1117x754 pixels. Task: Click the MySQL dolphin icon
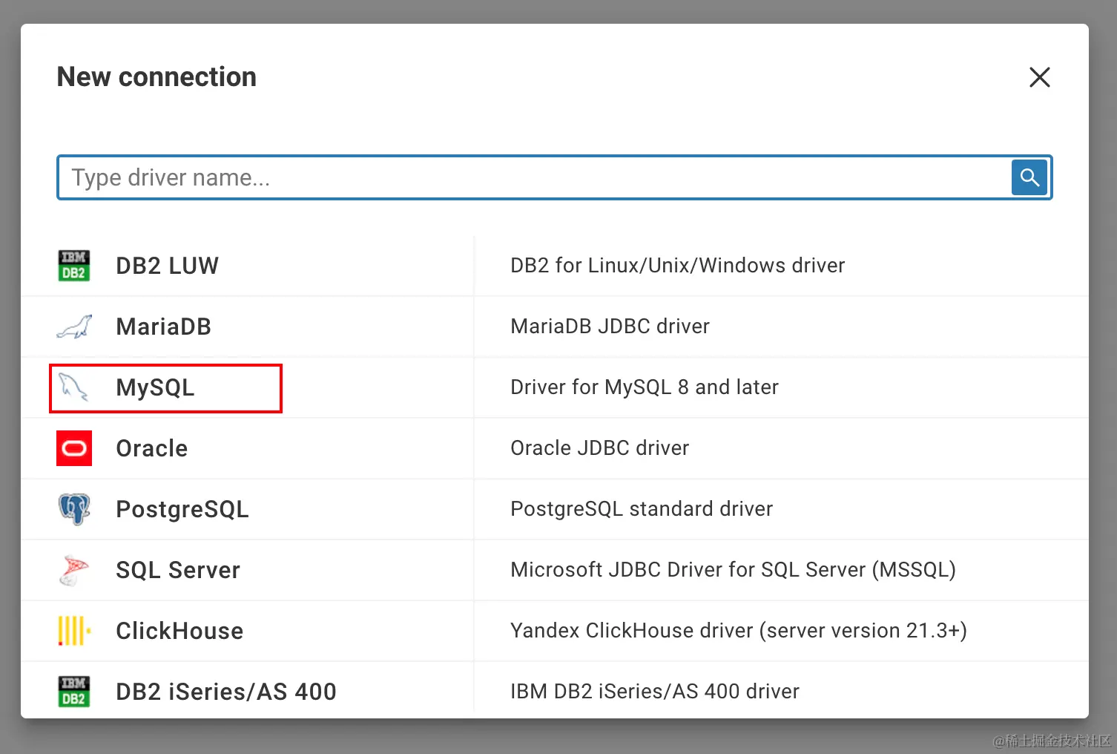click(x=74, y=387)
